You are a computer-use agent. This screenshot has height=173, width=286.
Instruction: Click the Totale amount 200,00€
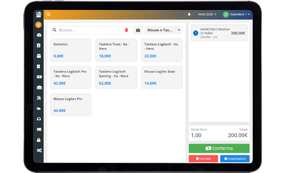click(238, 135)
